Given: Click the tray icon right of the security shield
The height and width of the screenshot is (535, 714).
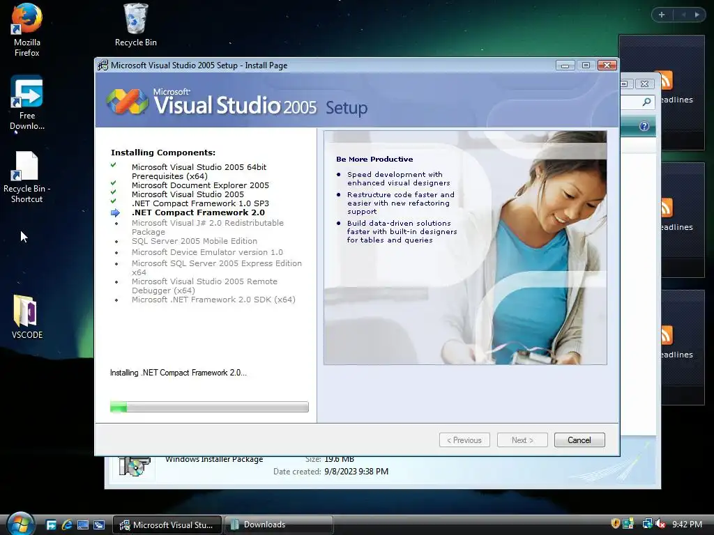Looking at the screenshot, I should click(628, 524).
